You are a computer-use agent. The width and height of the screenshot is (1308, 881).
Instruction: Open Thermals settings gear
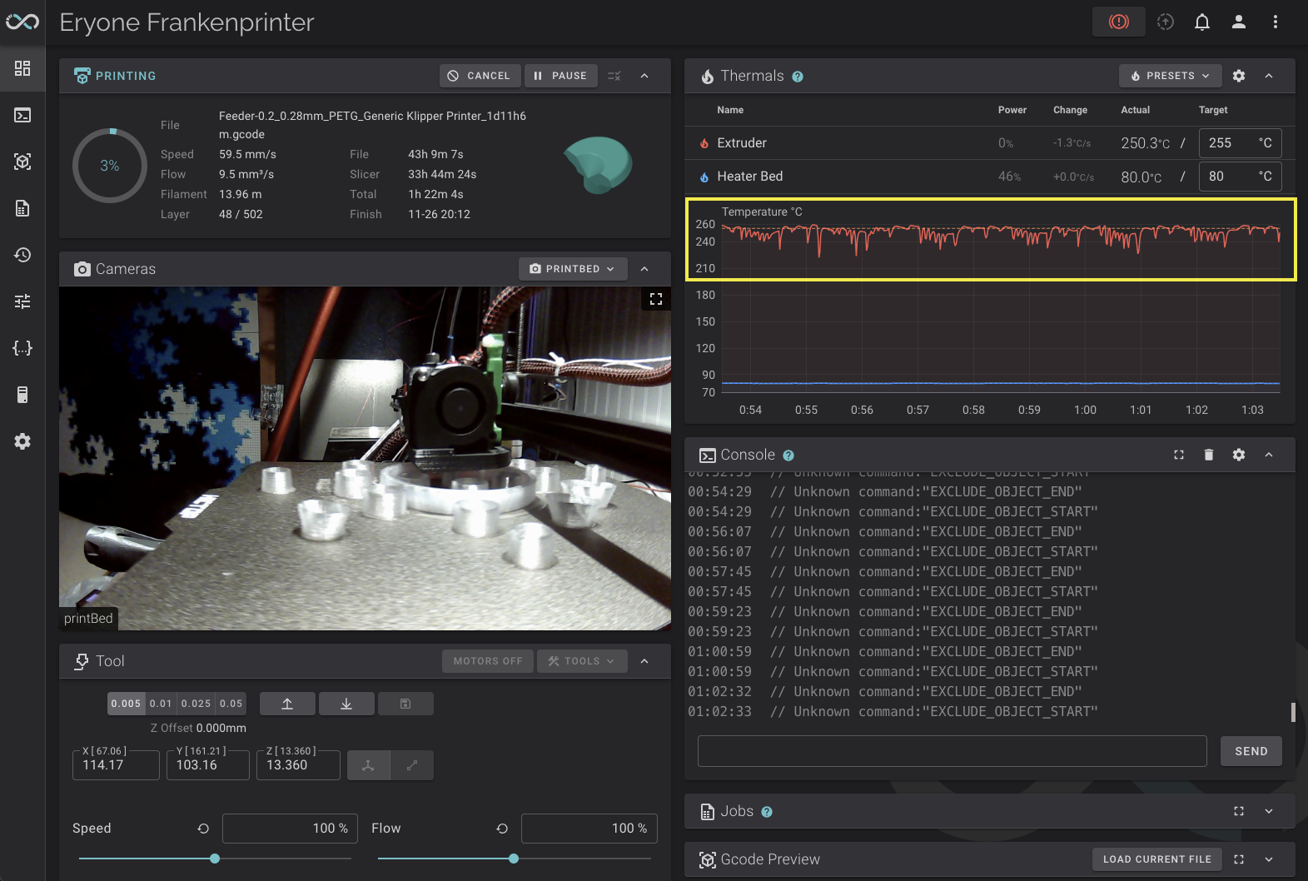point(1239,76)
